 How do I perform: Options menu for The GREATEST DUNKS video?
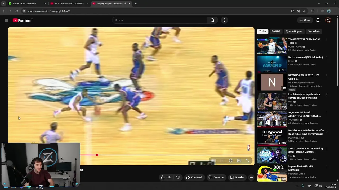click(327, 40)
